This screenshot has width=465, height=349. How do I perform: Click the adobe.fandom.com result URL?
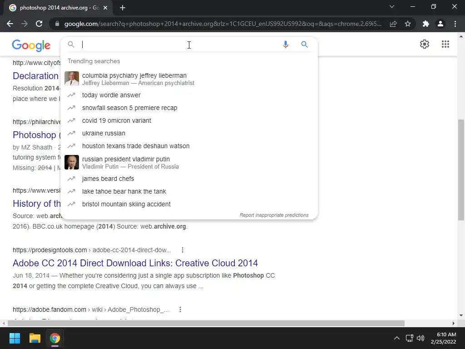91,309
